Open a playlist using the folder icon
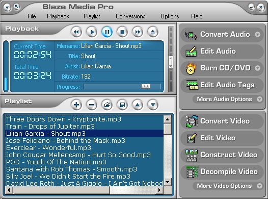The image size is (268, 199). [107, 105]
